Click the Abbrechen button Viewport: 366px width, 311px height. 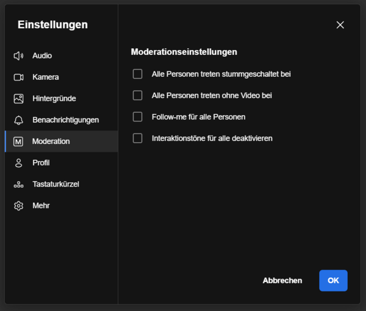(x=282, y=281)
